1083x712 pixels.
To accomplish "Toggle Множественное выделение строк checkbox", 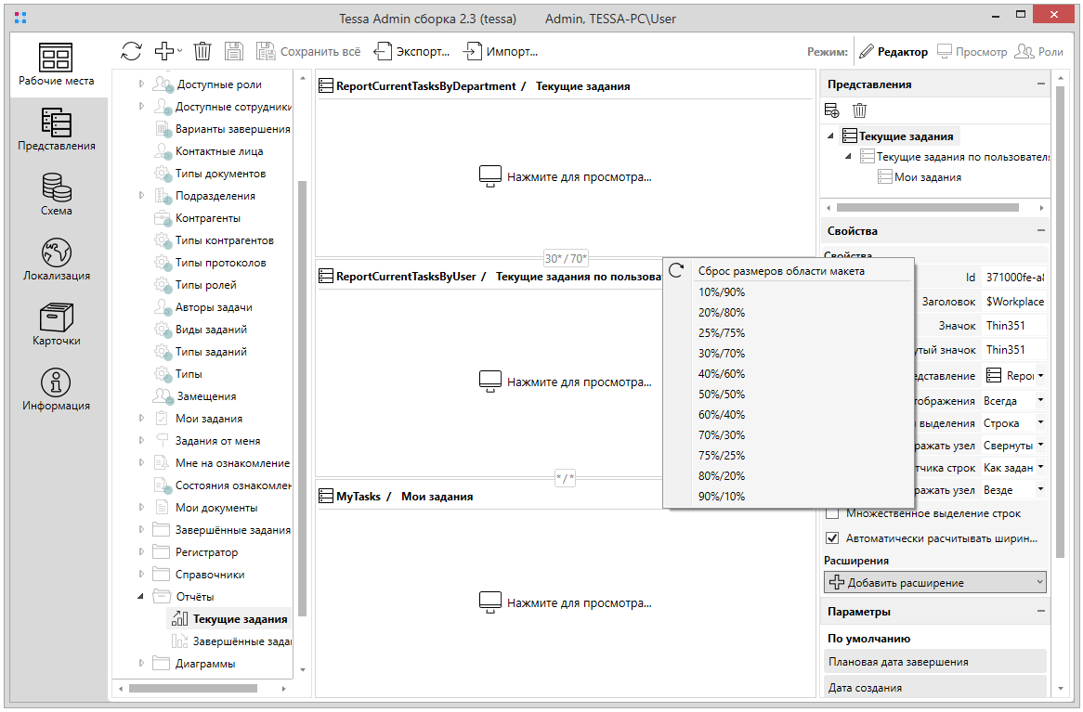I will 832,513.
